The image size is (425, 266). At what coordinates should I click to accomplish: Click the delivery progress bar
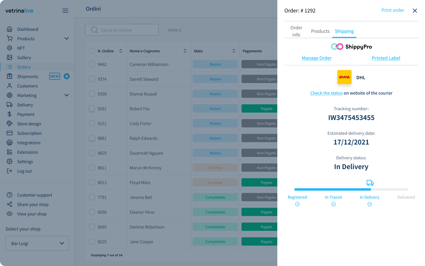pos(351,190)
